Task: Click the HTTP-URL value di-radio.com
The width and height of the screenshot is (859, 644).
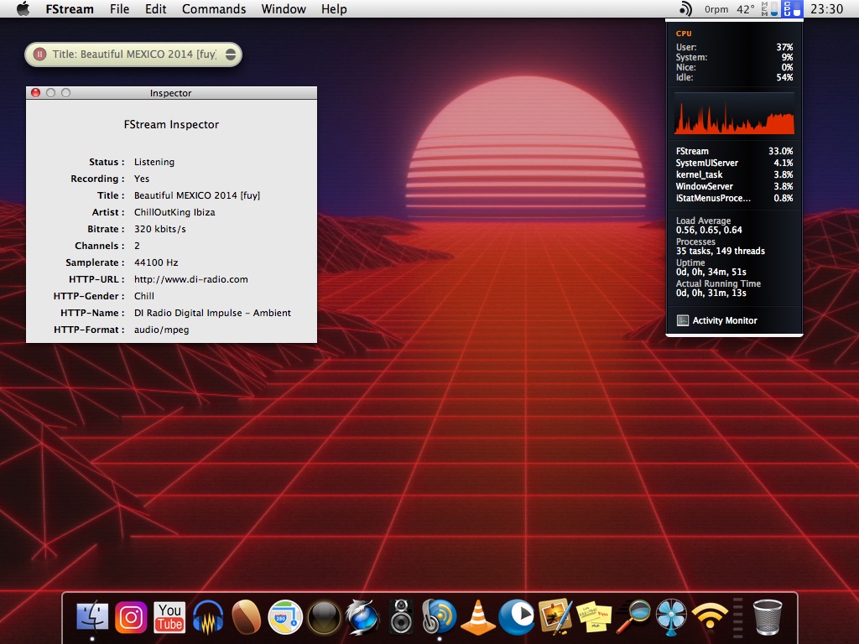Action: (190, 279)
